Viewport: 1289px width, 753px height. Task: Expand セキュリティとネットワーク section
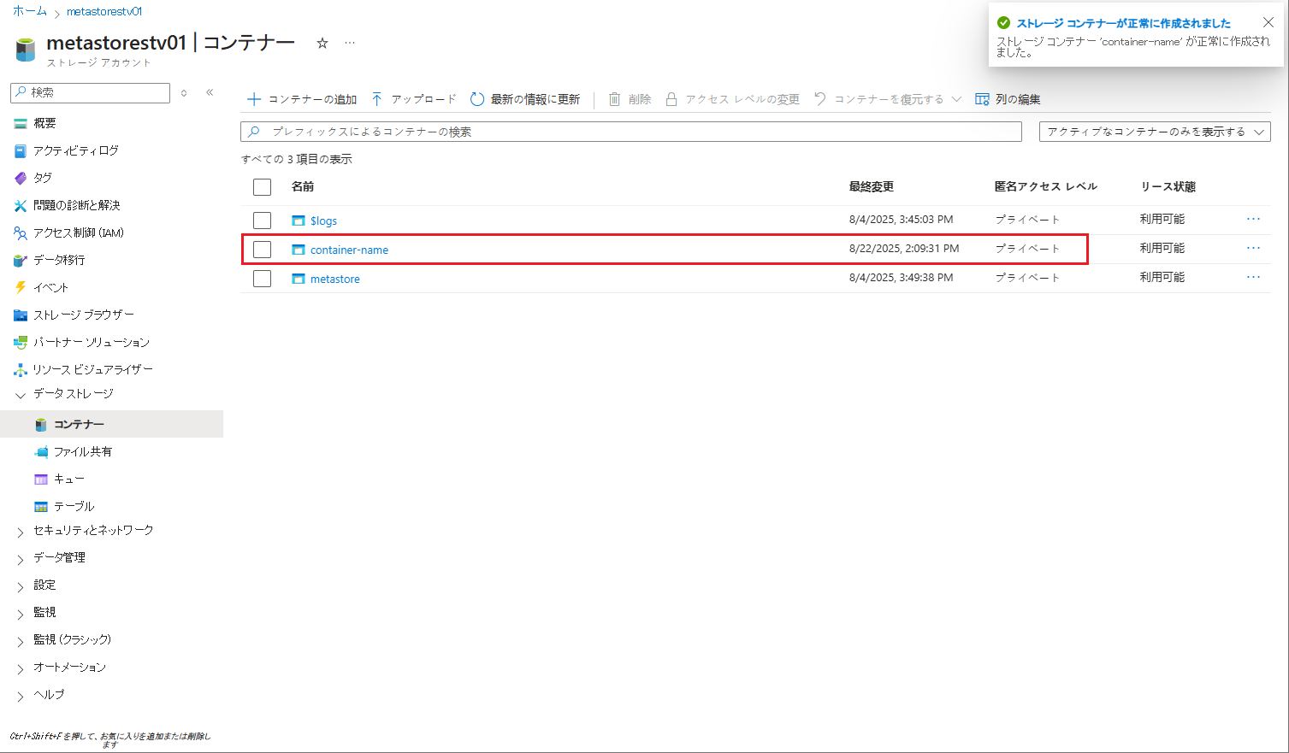(21, 532)
